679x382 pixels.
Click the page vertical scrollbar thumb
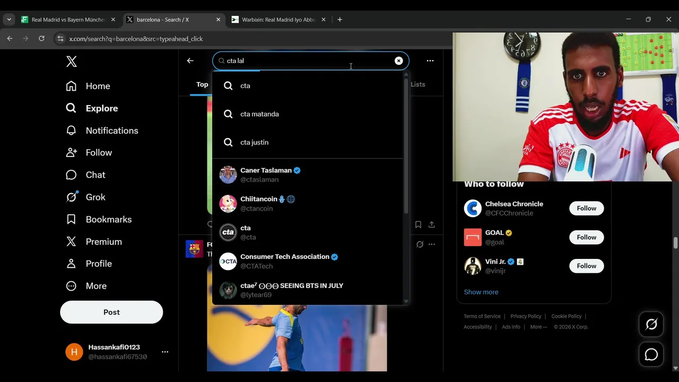pos(675,243)
